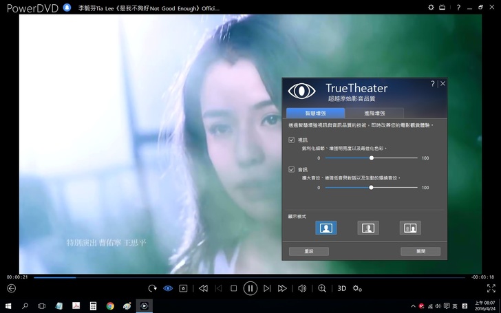Click the TrueTheater eye icon in control bar
The height and width of the screenshot is (313, 501).
point(168,288)
